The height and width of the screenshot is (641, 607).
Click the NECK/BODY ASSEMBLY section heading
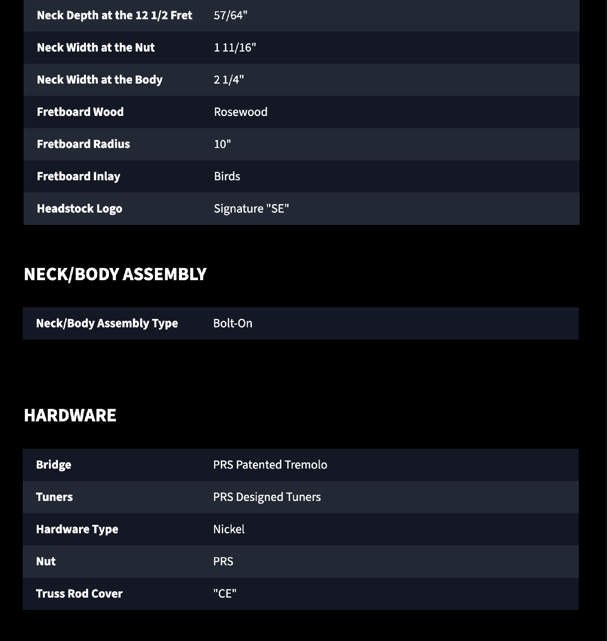click(x=115, y=274)
